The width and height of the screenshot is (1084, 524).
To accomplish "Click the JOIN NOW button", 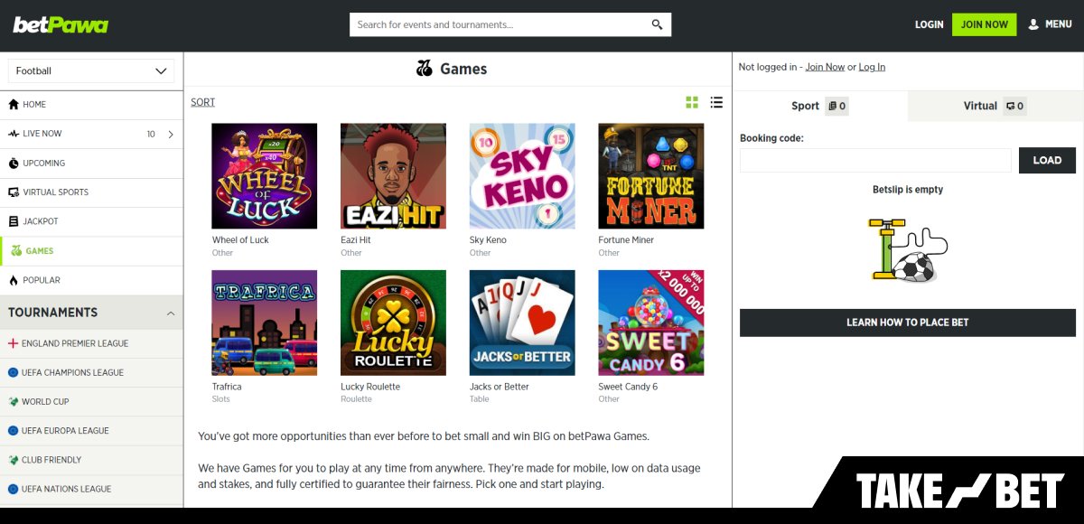I will click(984, 24).
